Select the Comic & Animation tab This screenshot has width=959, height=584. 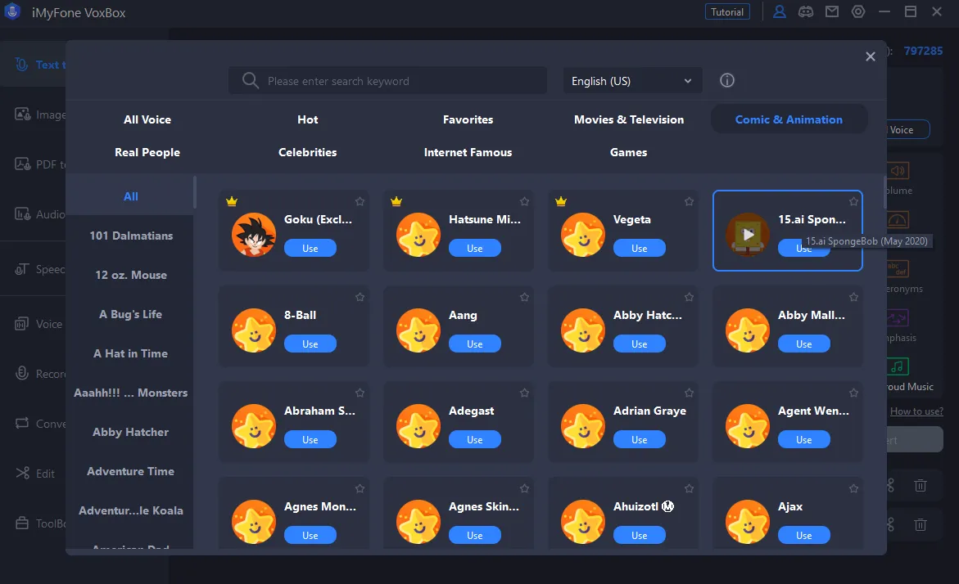(789, 119)
